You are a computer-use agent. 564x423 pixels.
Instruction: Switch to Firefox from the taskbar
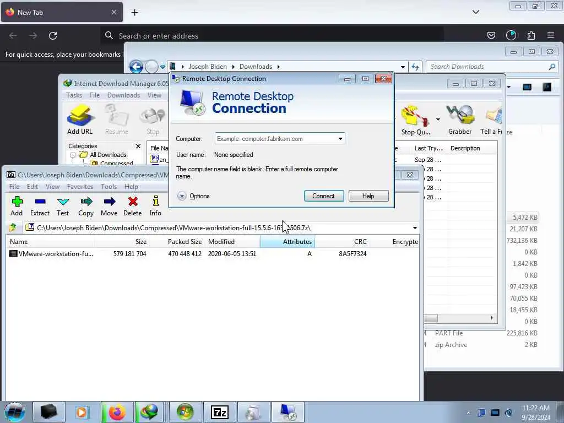click(117, 412)
